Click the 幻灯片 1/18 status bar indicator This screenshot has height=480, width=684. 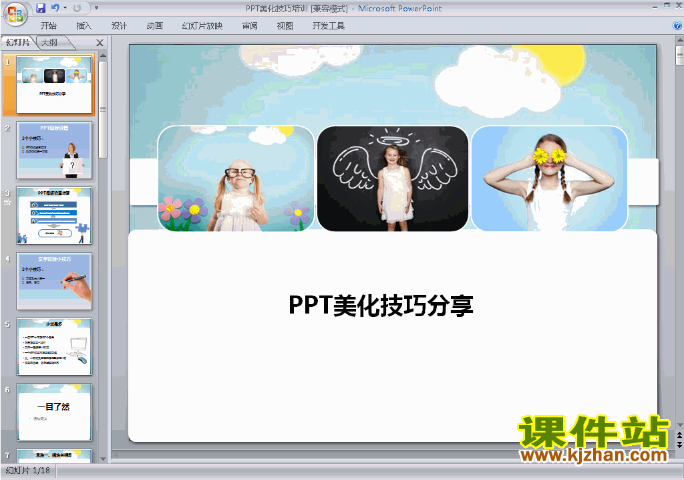pos(28,471)
